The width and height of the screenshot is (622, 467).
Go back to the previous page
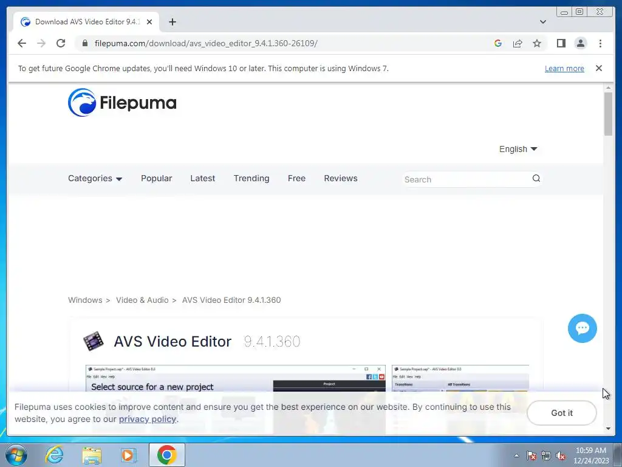point(22,43)
